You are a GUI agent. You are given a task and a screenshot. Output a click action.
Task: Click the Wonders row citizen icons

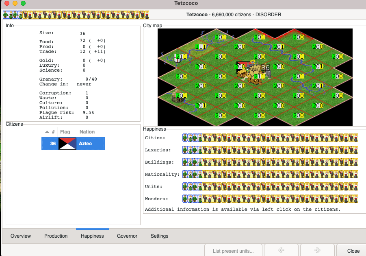tap(270, 199)
